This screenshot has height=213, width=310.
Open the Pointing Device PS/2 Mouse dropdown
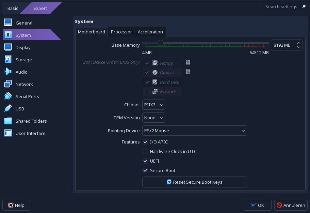pos(195,131)
